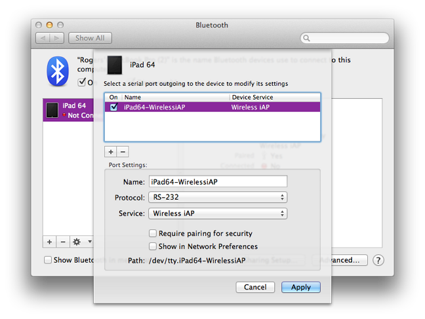Expand the gear menu dropdown arrow
Viewport: 425px width, 319px height.
[90, 242]
